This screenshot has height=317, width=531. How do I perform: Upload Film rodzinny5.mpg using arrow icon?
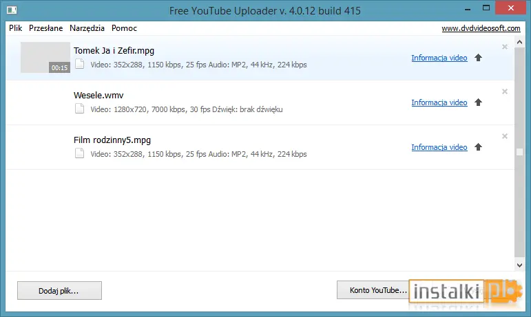pyautogui.click(x=478, y=147)
